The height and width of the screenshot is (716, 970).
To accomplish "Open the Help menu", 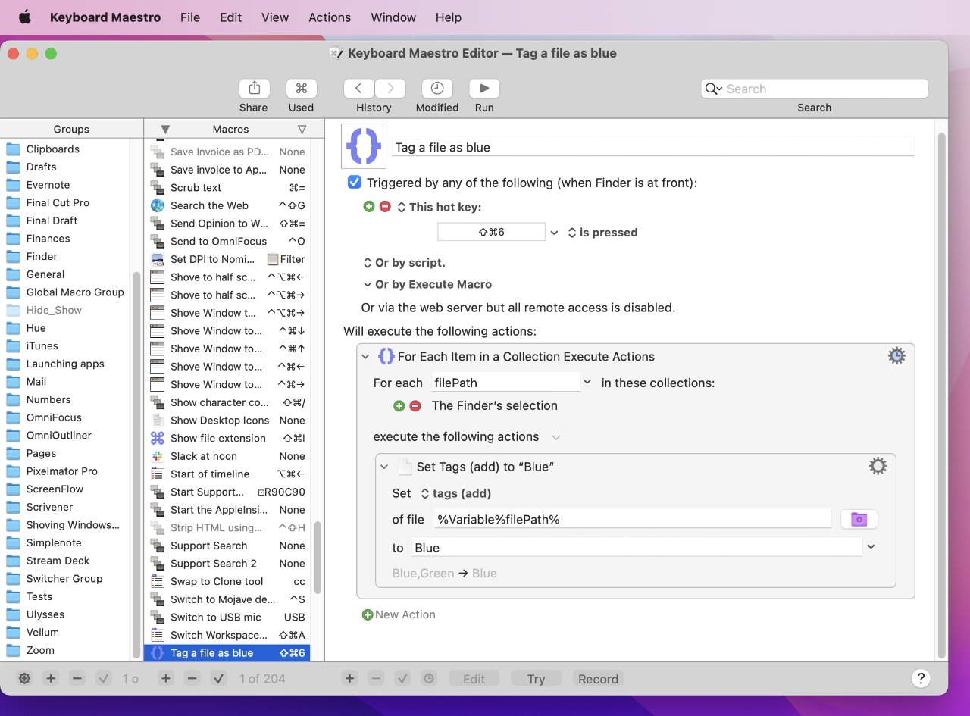I will [x=449, y=17].
